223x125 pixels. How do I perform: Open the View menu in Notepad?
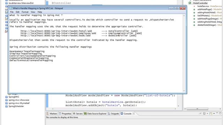pyautogui.click(x=33, y=12)
